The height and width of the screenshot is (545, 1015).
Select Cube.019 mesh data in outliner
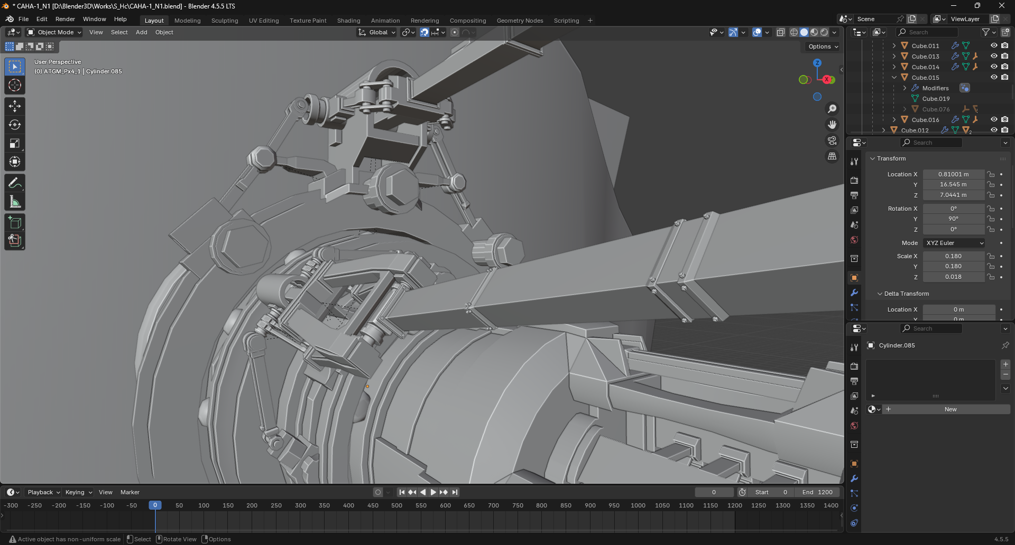pyautogui.click(x=936, y=99)
